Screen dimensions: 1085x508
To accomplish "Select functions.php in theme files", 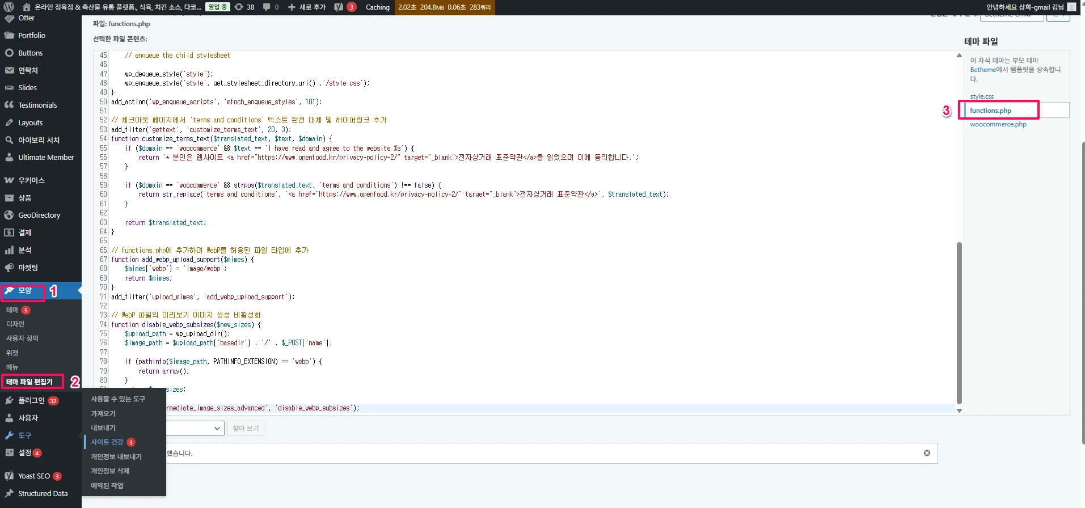I will (990, 111).
